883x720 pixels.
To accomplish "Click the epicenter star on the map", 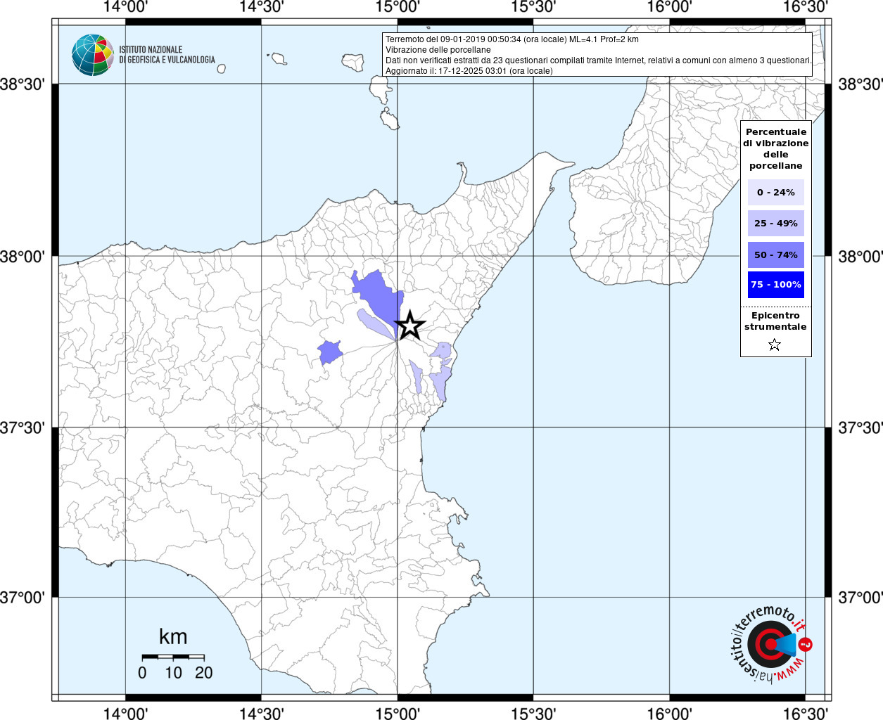I will [x=409, y=326].
